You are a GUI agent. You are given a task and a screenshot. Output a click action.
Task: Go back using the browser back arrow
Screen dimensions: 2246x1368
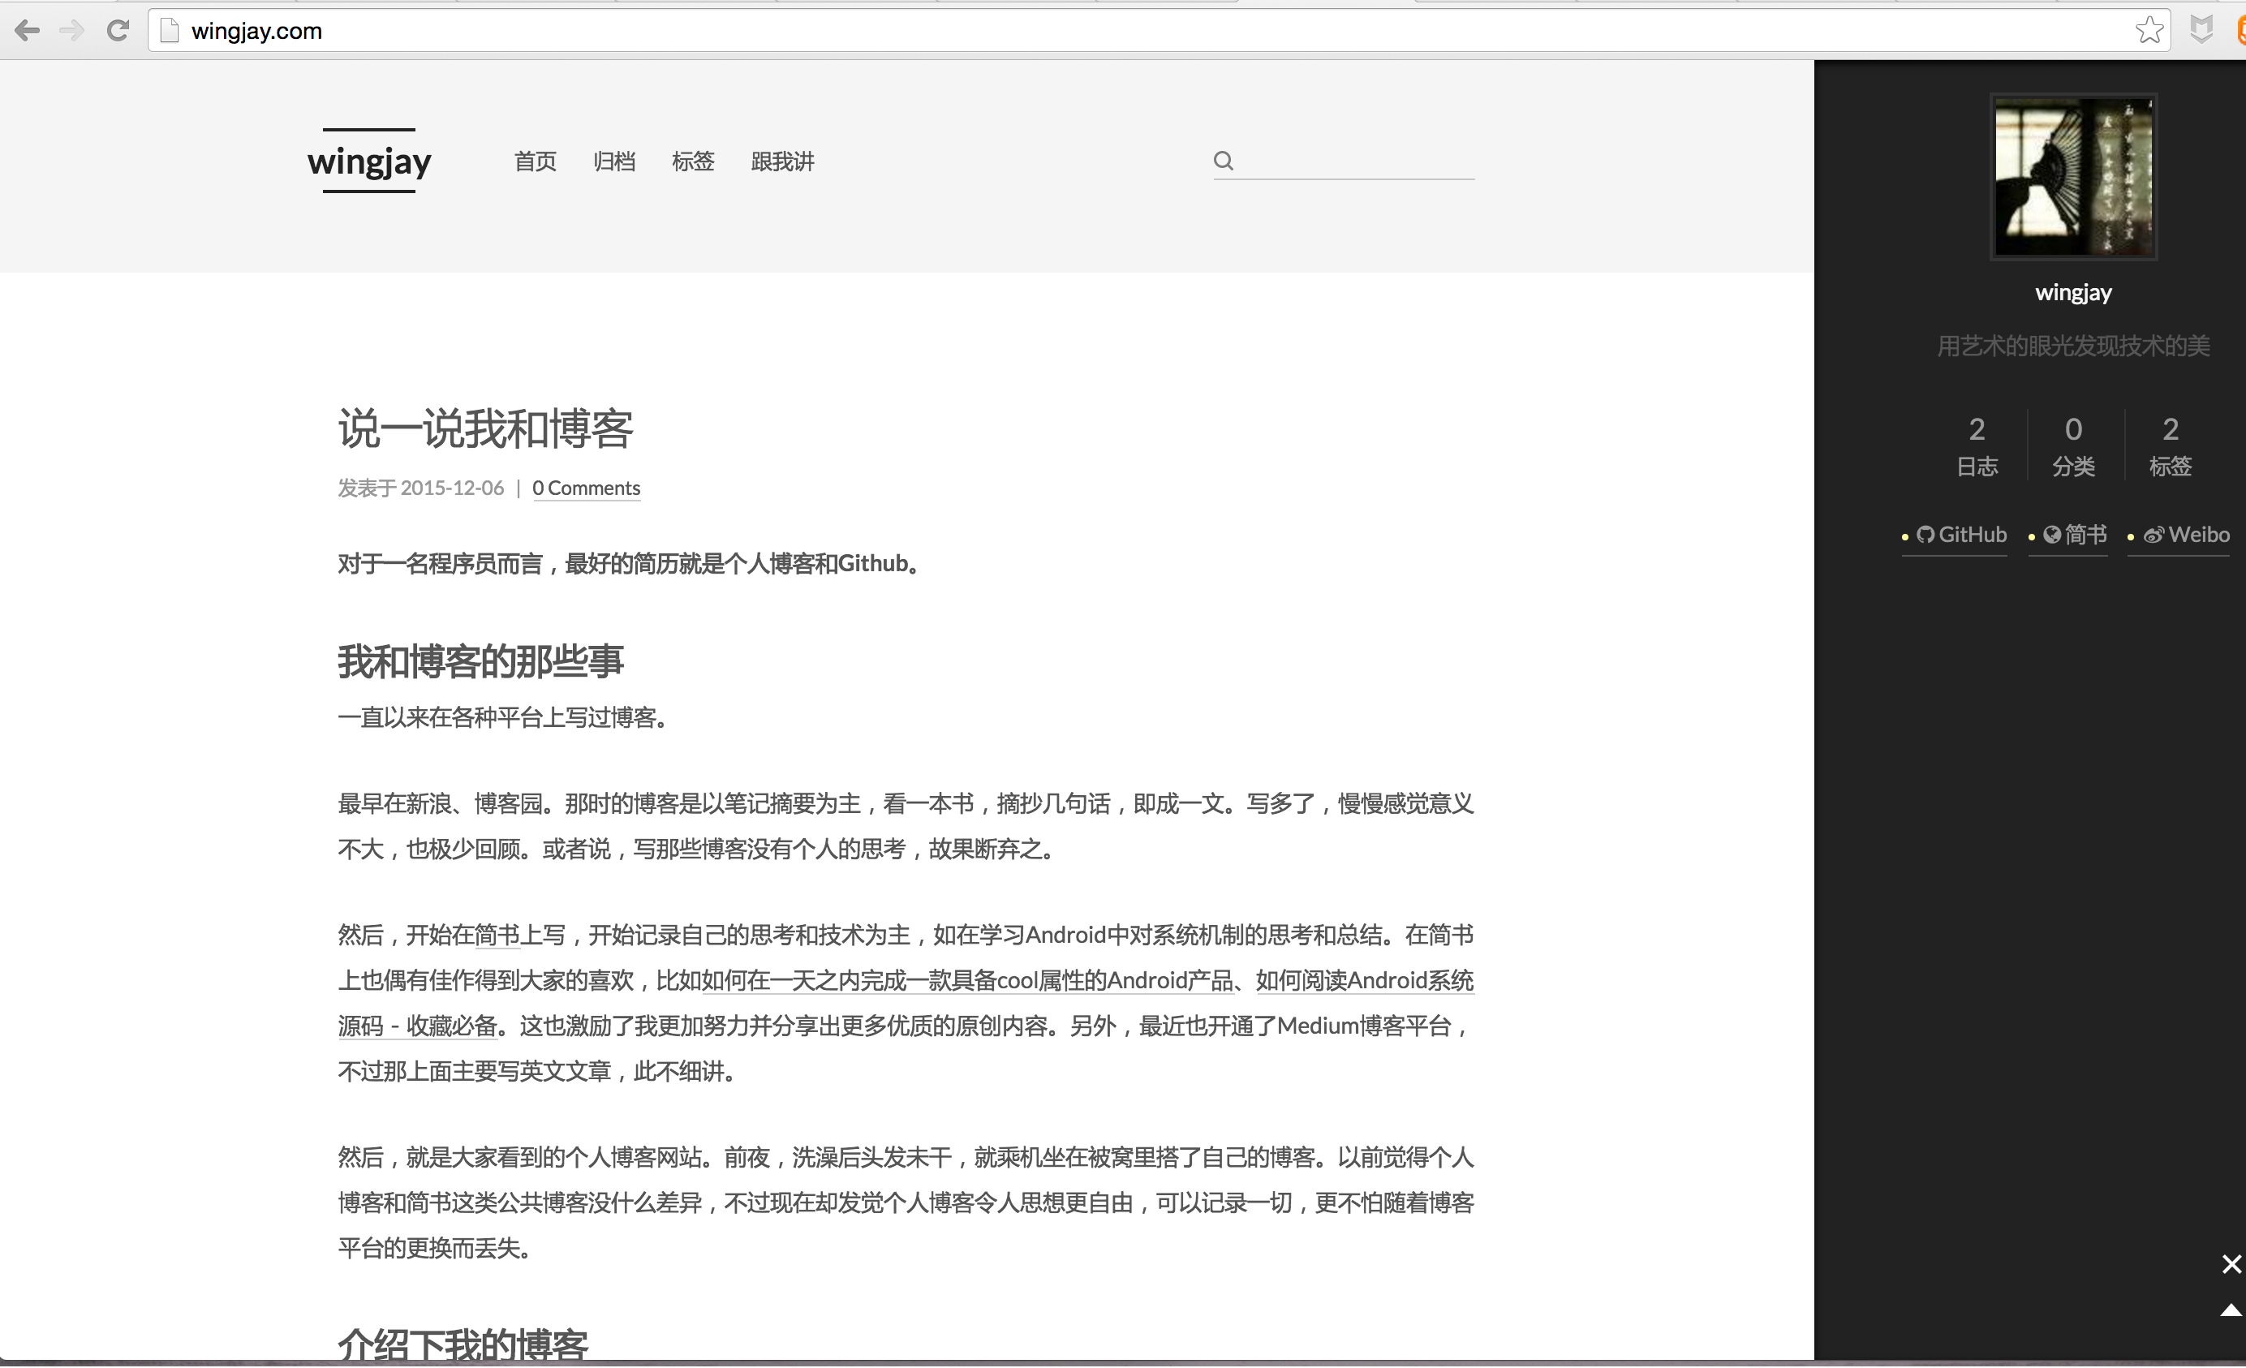point(28,30)
